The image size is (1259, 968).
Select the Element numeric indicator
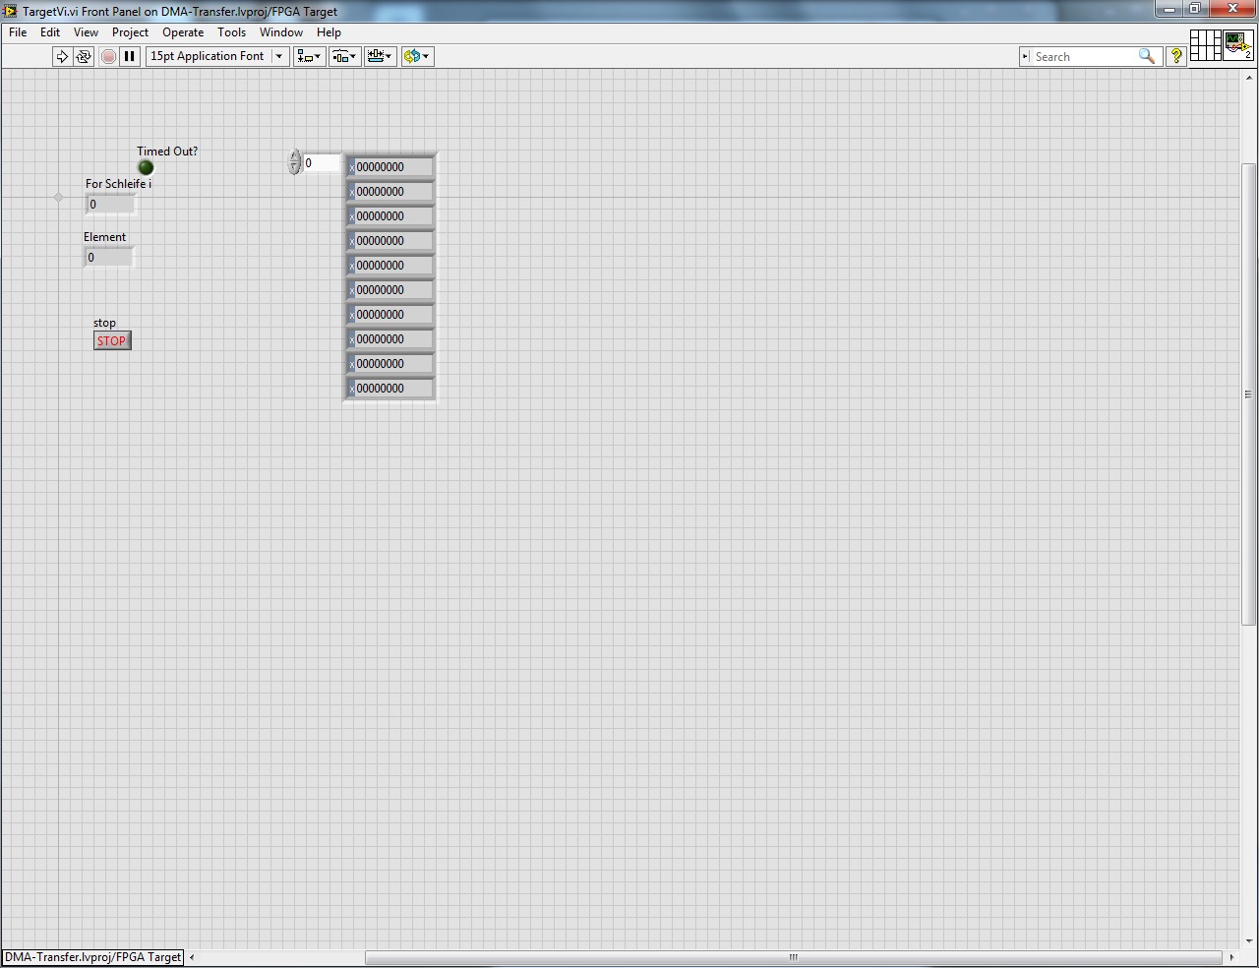pyautogui.click(x=108, y=258)
